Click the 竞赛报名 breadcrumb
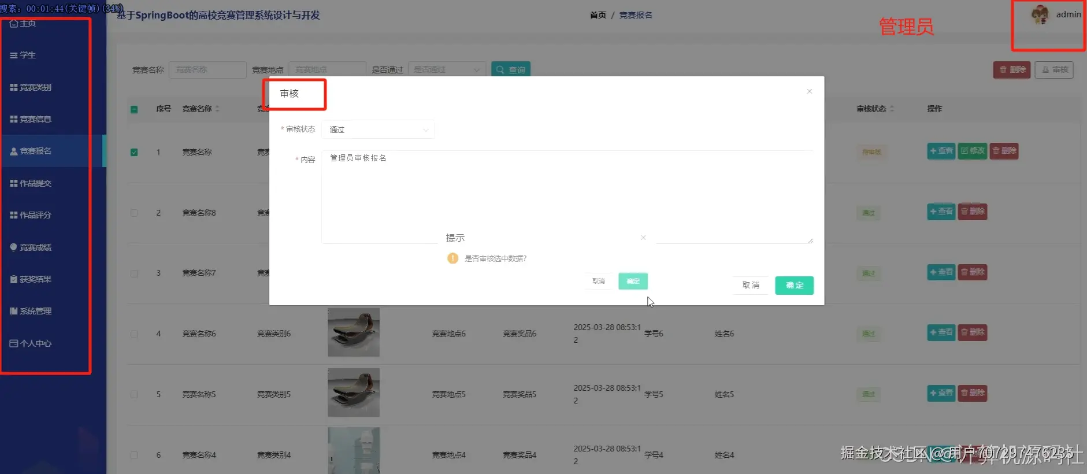1087x474 pixels. click(x=636, y=15)
